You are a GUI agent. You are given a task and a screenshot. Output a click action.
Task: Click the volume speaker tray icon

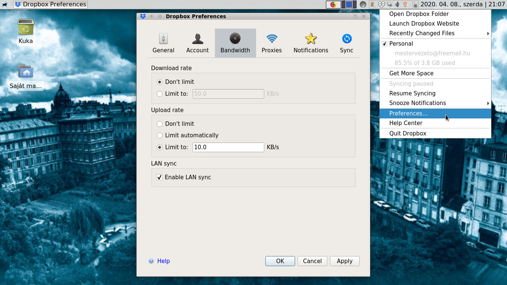click(x=397, y=4)
